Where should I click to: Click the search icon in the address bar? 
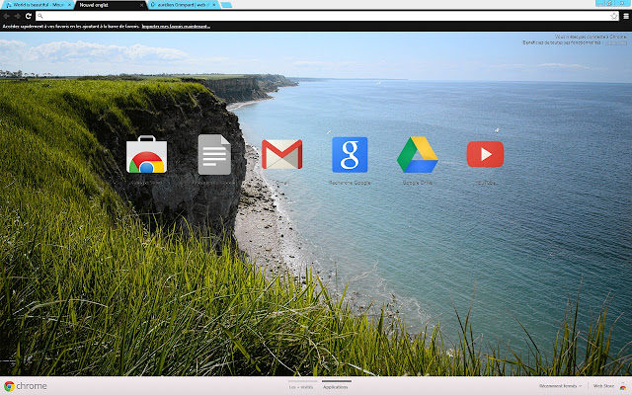[x=40, y=16]
